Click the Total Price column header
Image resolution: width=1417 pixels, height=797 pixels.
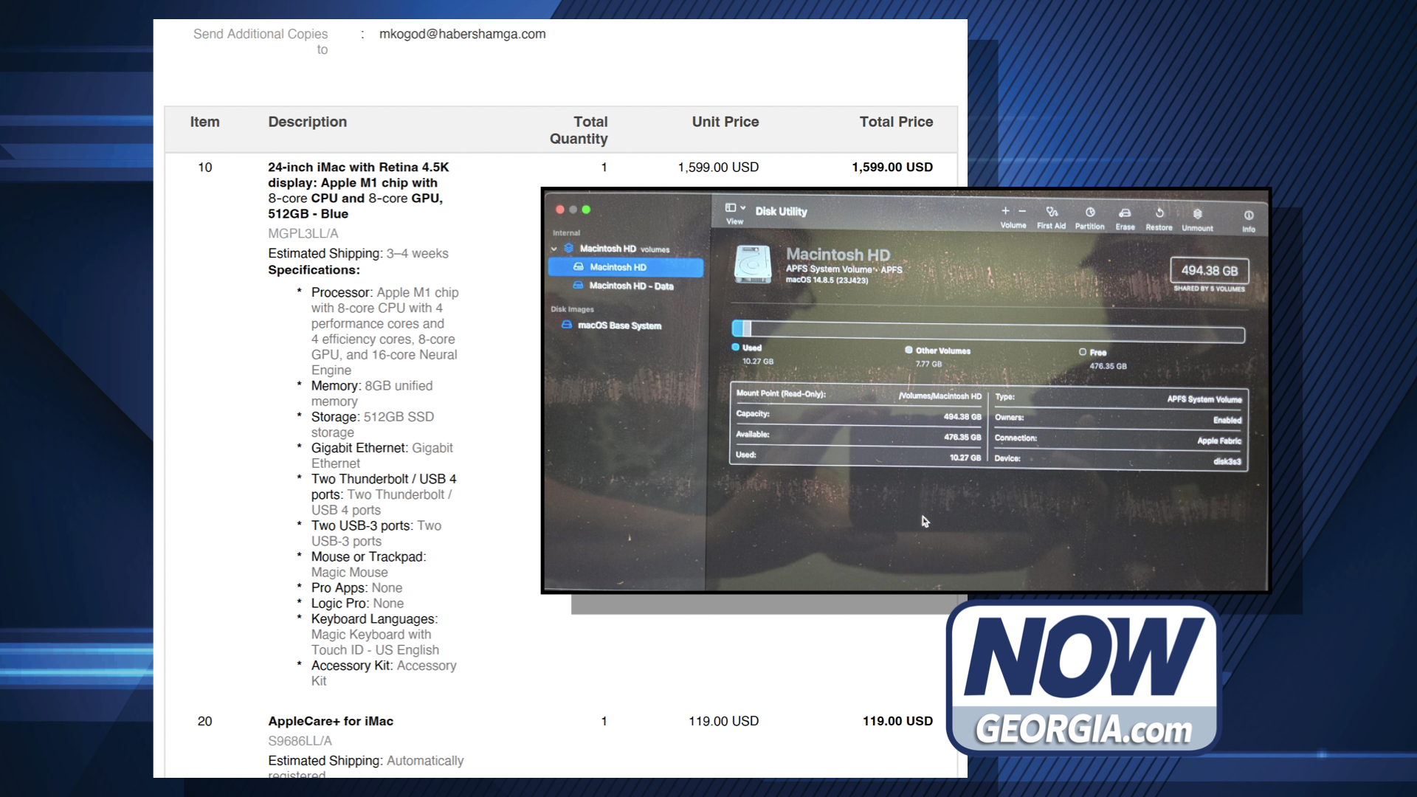coord(896,122)
